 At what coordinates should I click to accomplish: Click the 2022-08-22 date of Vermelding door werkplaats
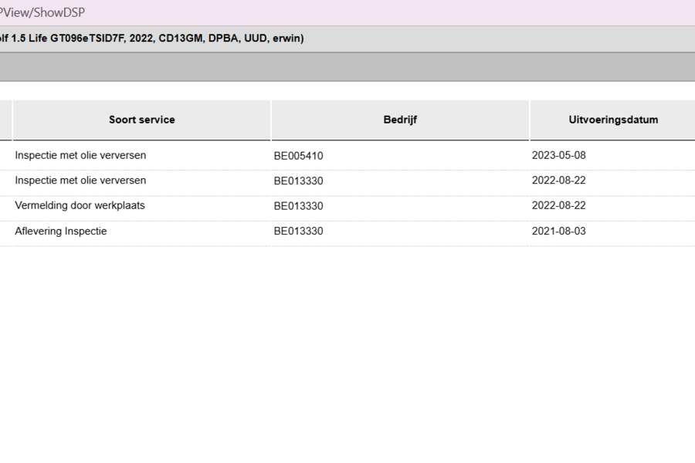pos(558,205)
